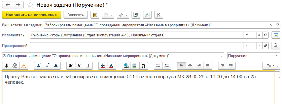Image resolution: width=282 pixels, height=104 pixels.
Task: Click the insert hyperlink globe icon
Action: [x=126, y=66]
